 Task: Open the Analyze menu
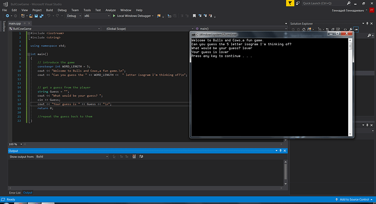tap(111, 10)
